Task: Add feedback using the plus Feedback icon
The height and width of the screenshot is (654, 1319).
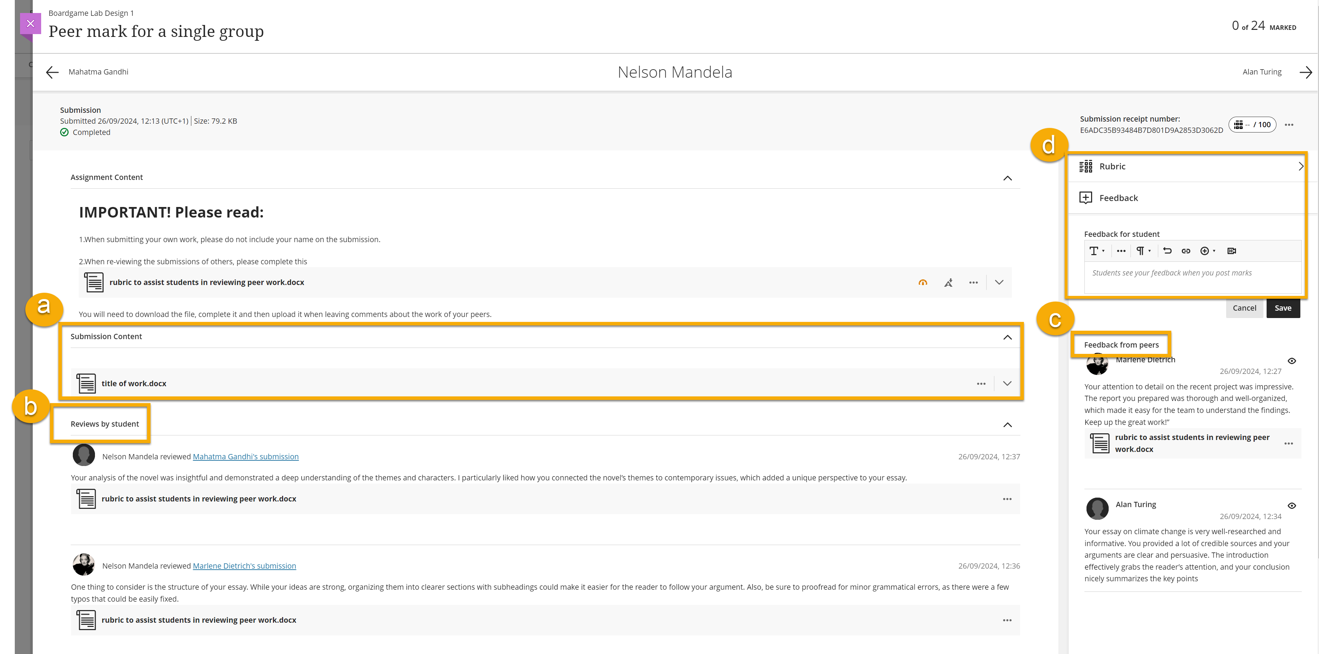Action: coord(1085,198)
